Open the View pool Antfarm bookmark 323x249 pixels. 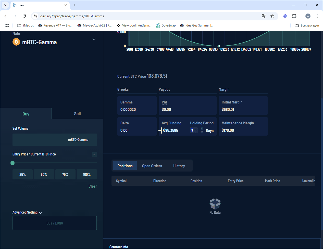(x=134, y=25)
